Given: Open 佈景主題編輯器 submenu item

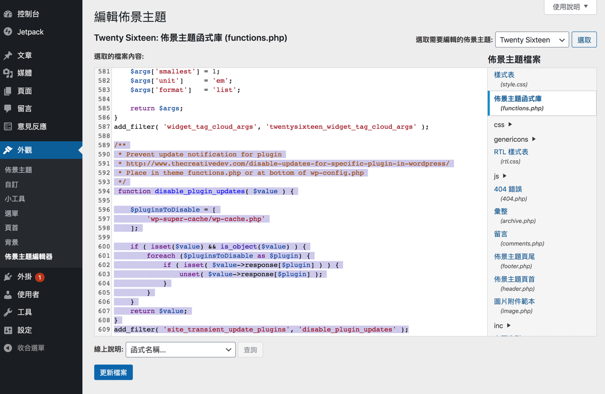Looking at the screenshot, I should pyautogui.click(x=29, y=257).
